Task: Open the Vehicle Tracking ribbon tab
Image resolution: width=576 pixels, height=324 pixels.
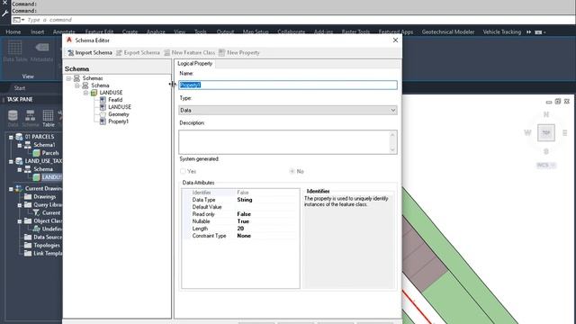Action: coord(502,32)
